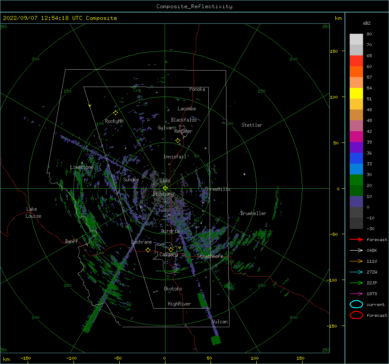Select the Stettler city label
This screenshot has height=364, width=389.
tap(252, 125)
